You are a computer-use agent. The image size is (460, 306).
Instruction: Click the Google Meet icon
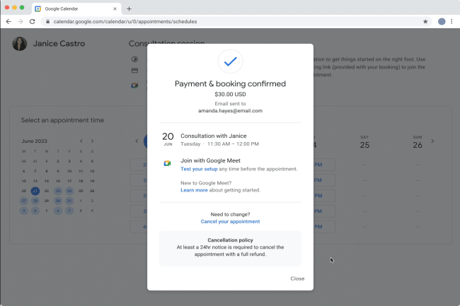pos(167,163)
